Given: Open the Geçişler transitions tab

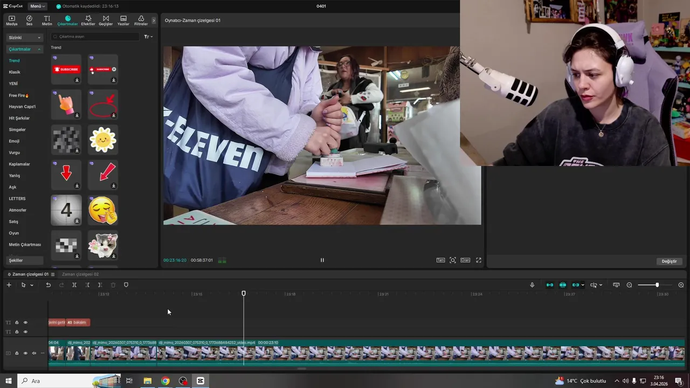Looking at the screenshot, I should [106, 20].
